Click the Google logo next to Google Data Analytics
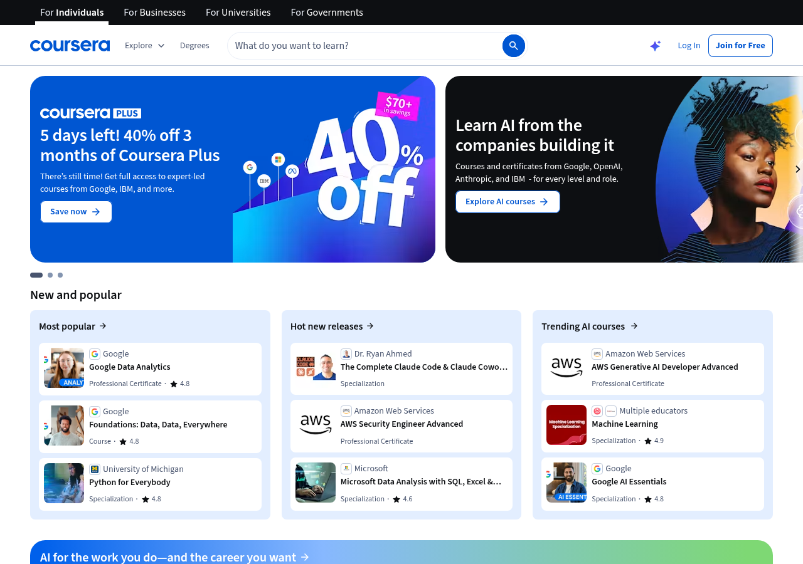This screenshot has height=564, width=803. (x=95, y=354)
